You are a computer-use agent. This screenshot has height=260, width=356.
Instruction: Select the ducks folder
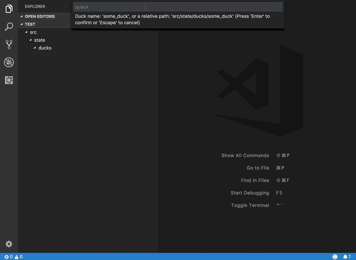45,48
